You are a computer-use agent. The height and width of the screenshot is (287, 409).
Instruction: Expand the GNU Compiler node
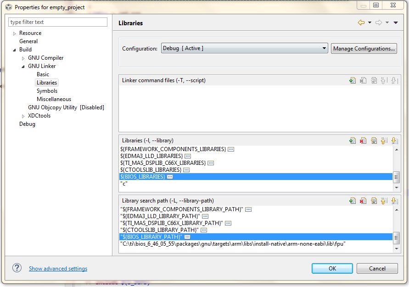point(23,58)
